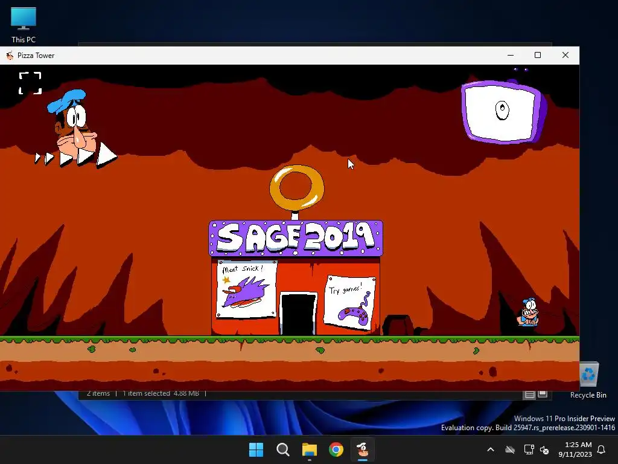Image resolution: width=618 pixels, height=464 pixels.
Task: Click the SAGE 2019 purple sign
Action: (x=296, y=238)
